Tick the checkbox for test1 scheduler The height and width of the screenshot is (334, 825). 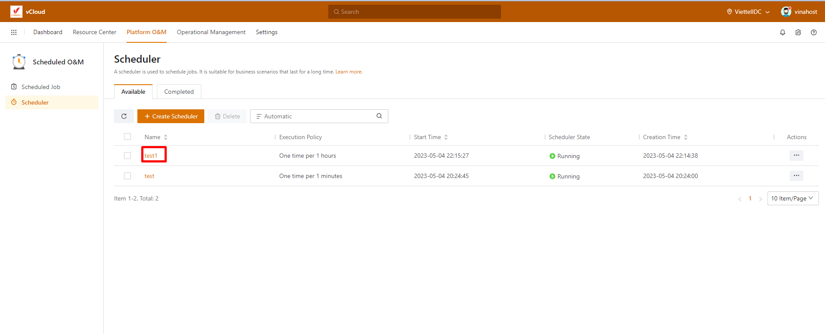pyautogui.click(x=127, y=156)
